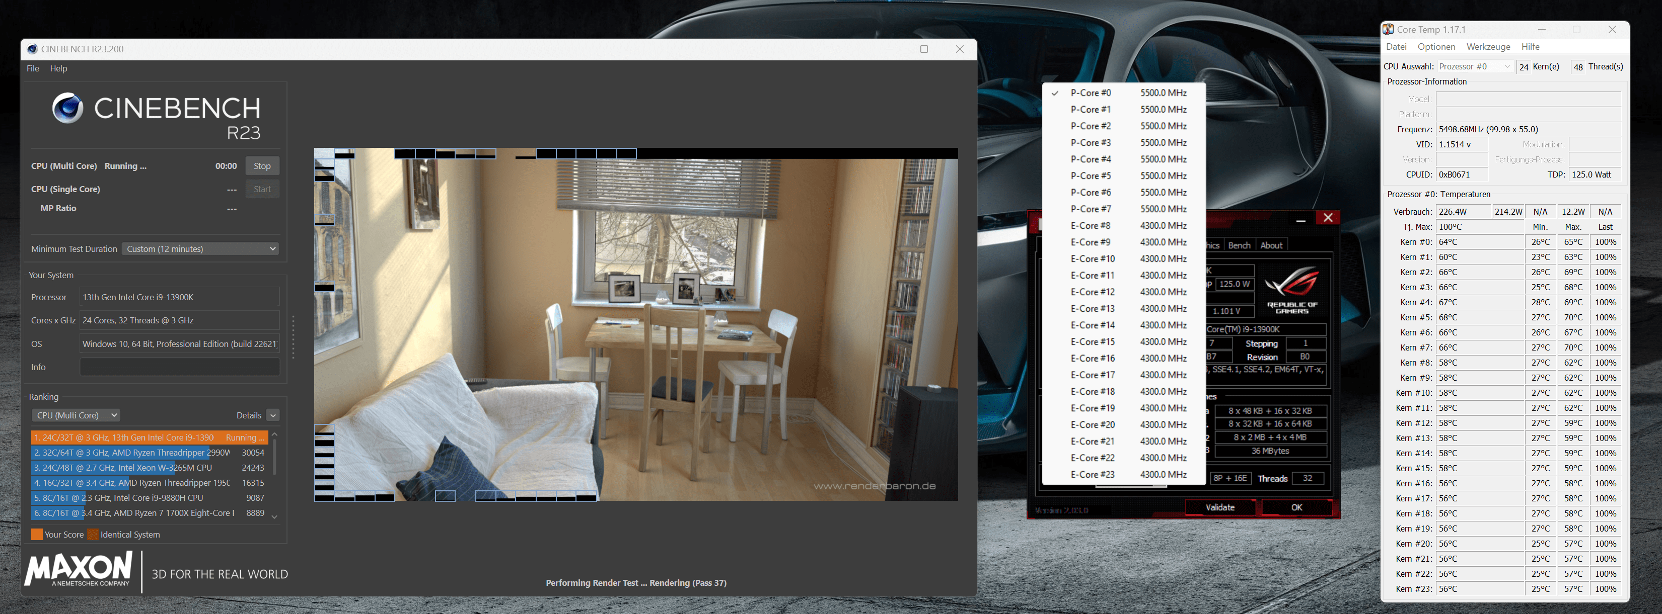This screenshot has width=1662, height=614.
Task: Click the Model field in Core Temp
Action: [1528, 99]
